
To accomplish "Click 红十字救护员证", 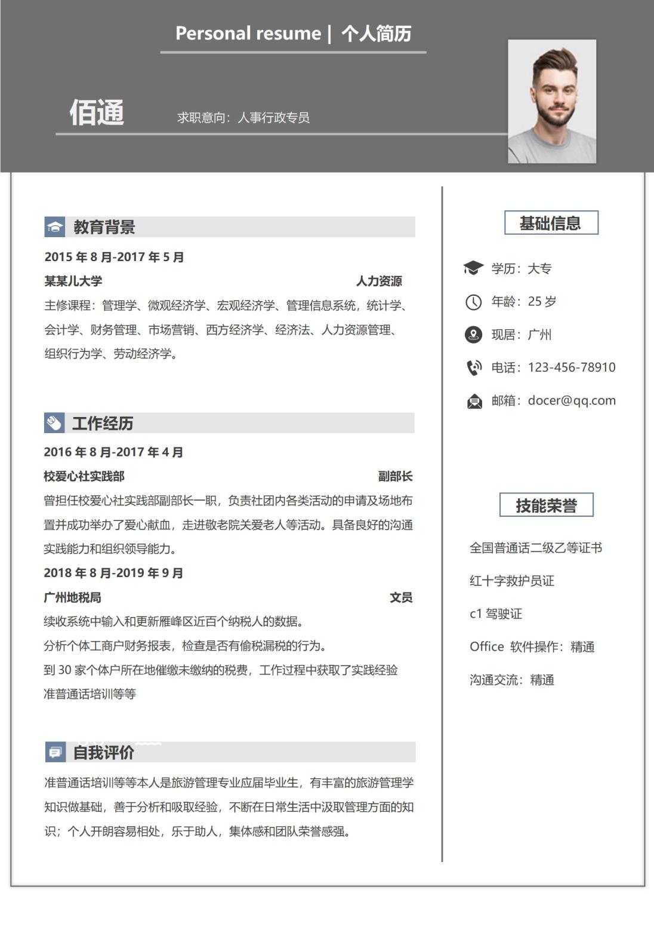I will pos(512,581).
